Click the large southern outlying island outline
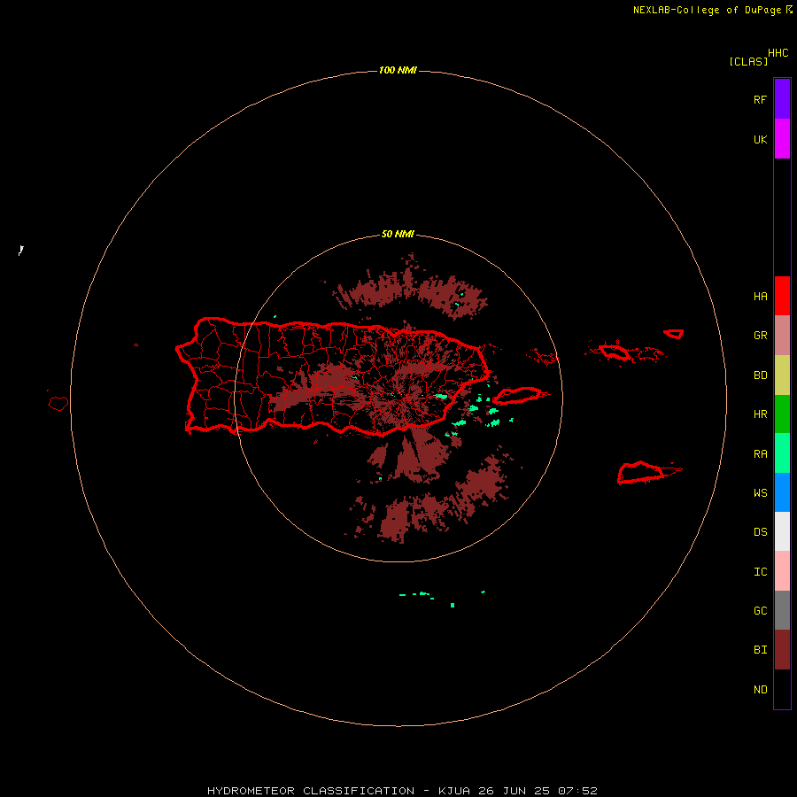797x797 pixels. [x=648, y=473]
